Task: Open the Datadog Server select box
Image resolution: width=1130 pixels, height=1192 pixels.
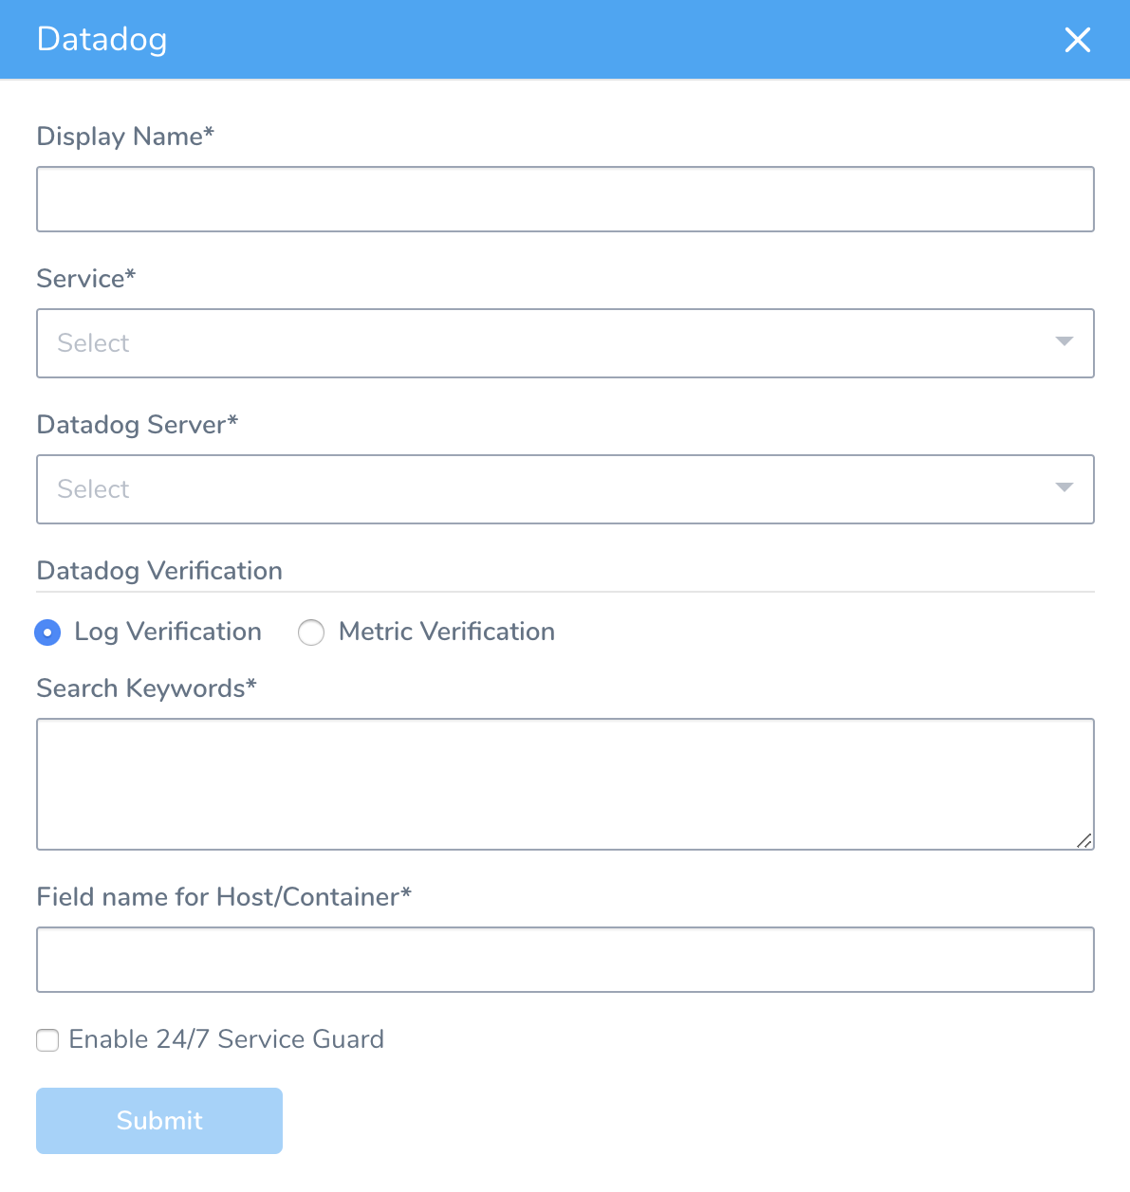Action: pos(565,489)
